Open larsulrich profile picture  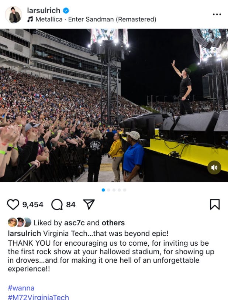tap(13, 14)
